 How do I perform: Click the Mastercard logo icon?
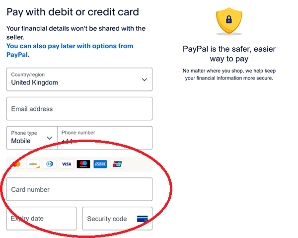16,164
